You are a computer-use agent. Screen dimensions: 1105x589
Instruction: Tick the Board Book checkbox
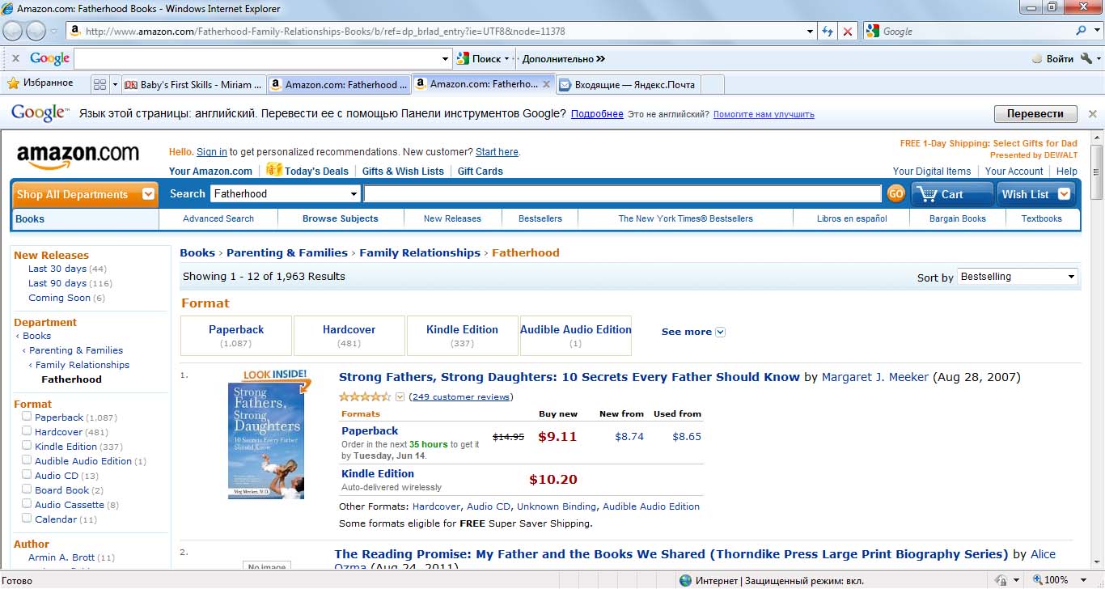tap(27, 489)
